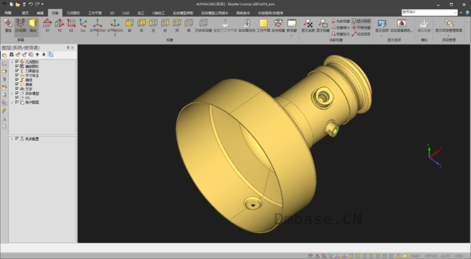Open the 编辑 edit ribbon tab
The width and height of the screenshot is (471, 259).
(40, 13)
